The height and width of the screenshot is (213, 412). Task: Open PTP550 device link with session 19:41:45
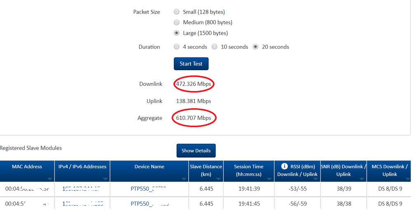point(150,204)
